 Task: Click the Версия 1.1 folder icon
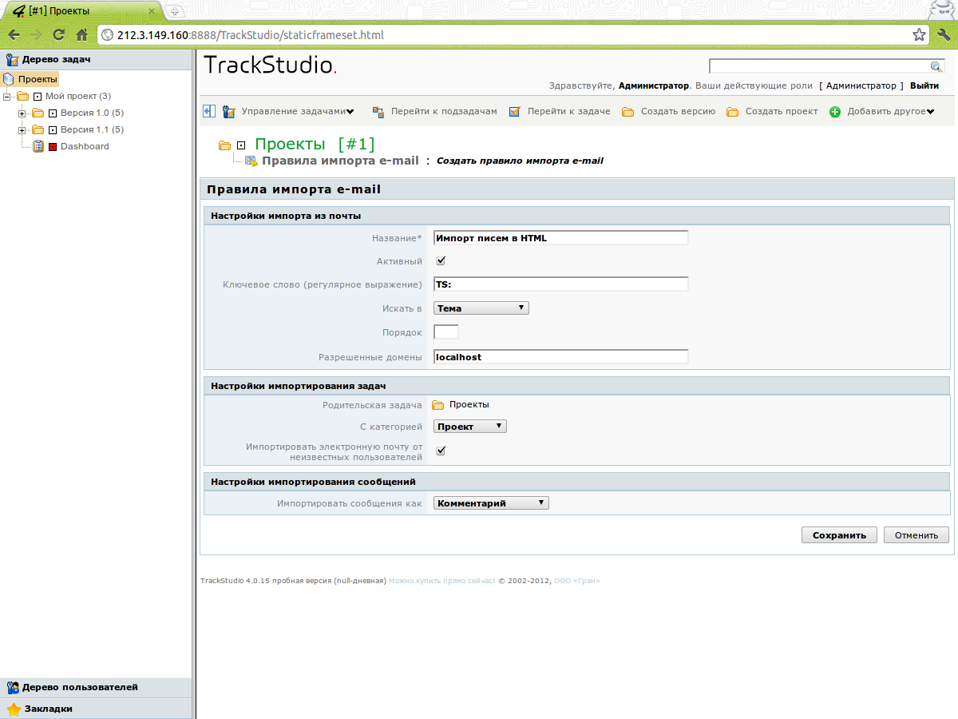[38, 129]
